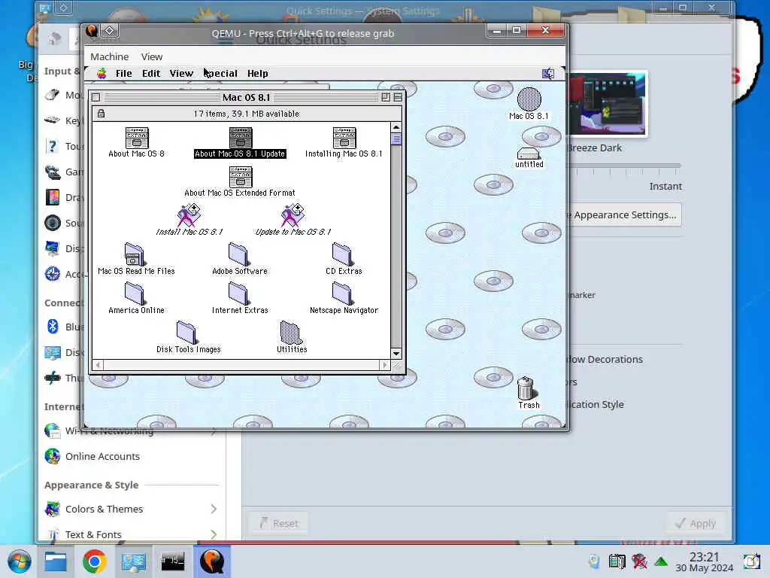The image size is (770, 578).
Task: Click scroll up arrow in Mac OS 8.1 window
Action: [x=396, y=128]
